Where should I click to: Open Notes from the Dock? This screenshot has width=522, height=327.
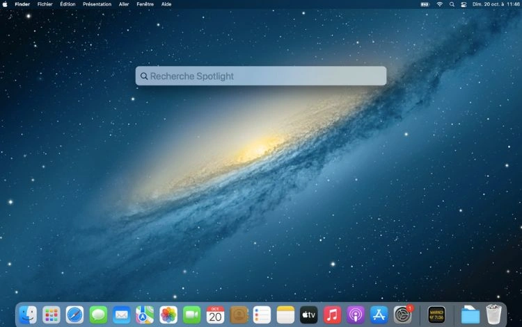click(x=285, y=315)
